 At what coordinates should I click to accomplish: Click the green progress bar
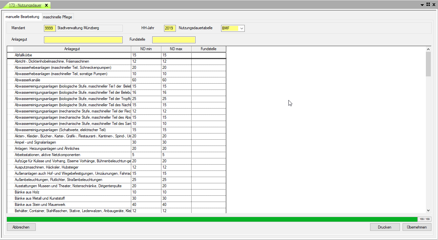(212, 219)
